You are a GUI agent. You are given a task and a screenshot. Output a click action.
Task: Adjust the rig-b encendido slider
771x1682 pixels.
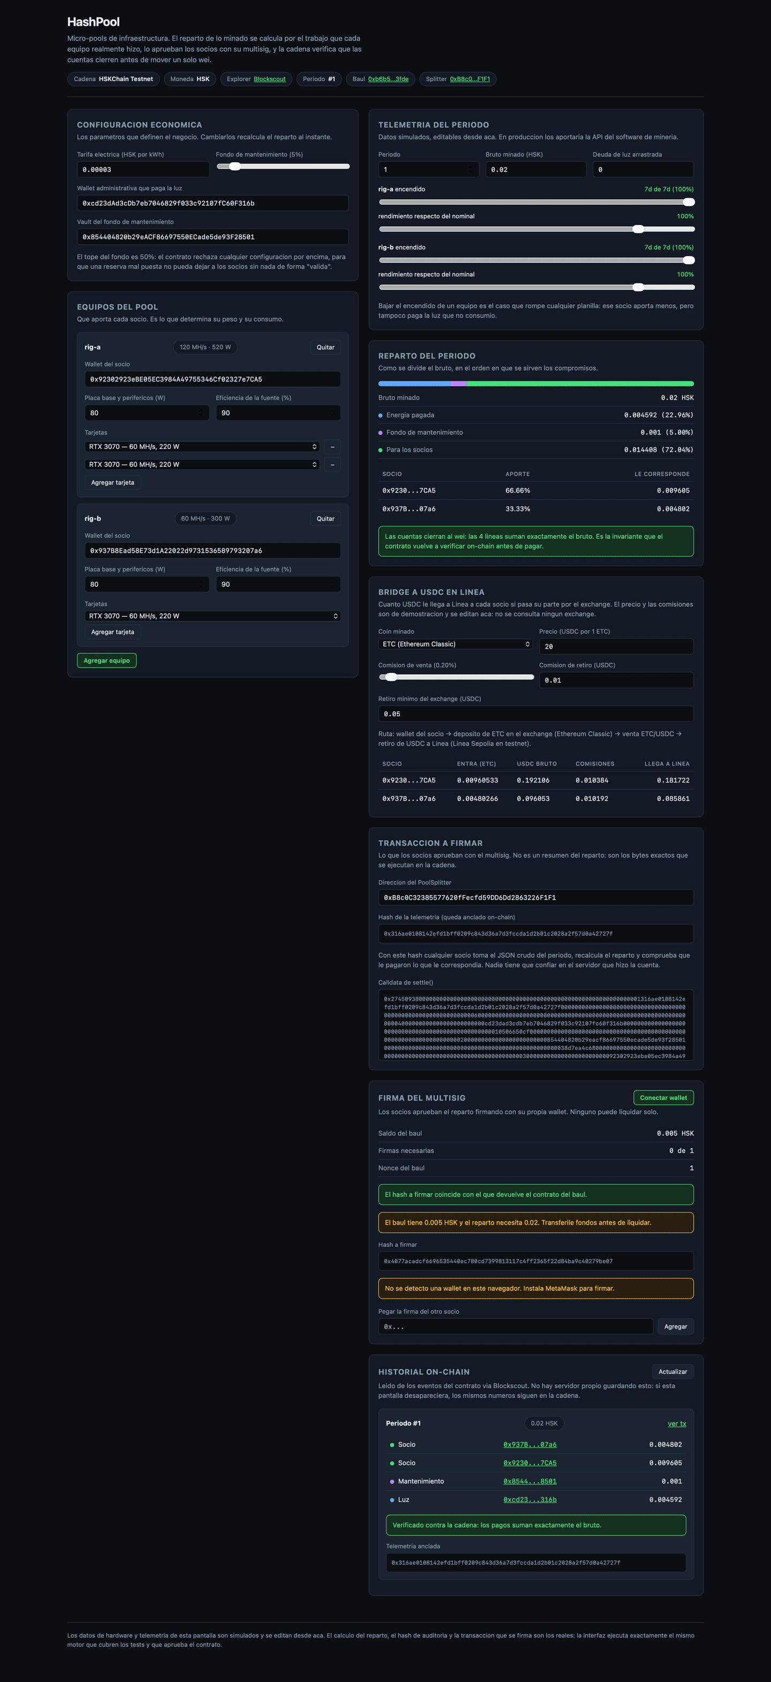point(536,260)
